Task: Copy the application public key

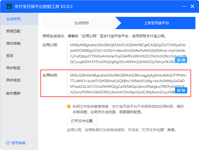Action: click(181, 60)
